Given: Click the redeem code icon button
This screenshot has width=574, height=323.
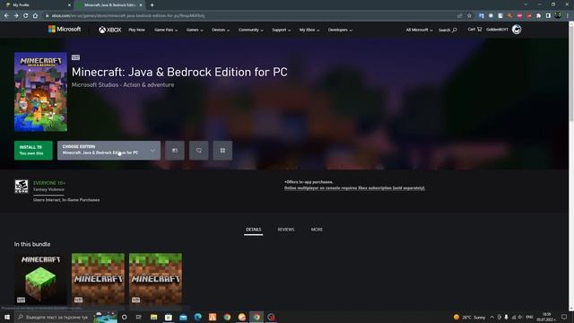Looking at the screenshot, I should [175, 150].
